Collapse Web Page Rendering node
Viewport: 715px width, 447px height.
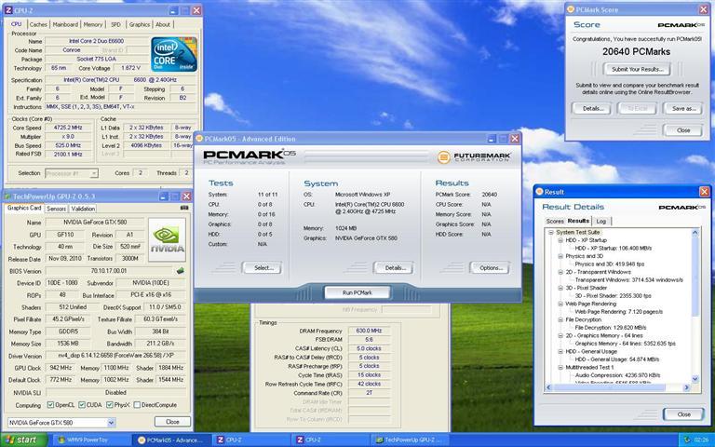coord(560,304)
